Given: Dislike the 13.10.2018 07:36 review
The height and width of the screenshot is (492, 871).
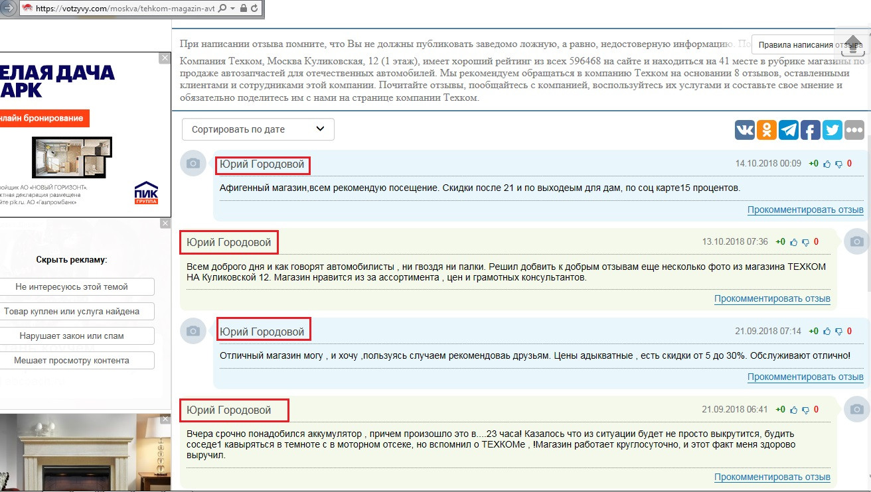Looking at the screenshot, I should (805, 242).
